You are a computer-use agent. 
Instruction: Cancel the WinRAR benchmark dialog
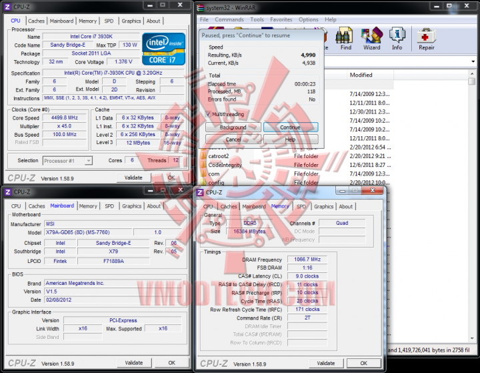tap(233, 139)
